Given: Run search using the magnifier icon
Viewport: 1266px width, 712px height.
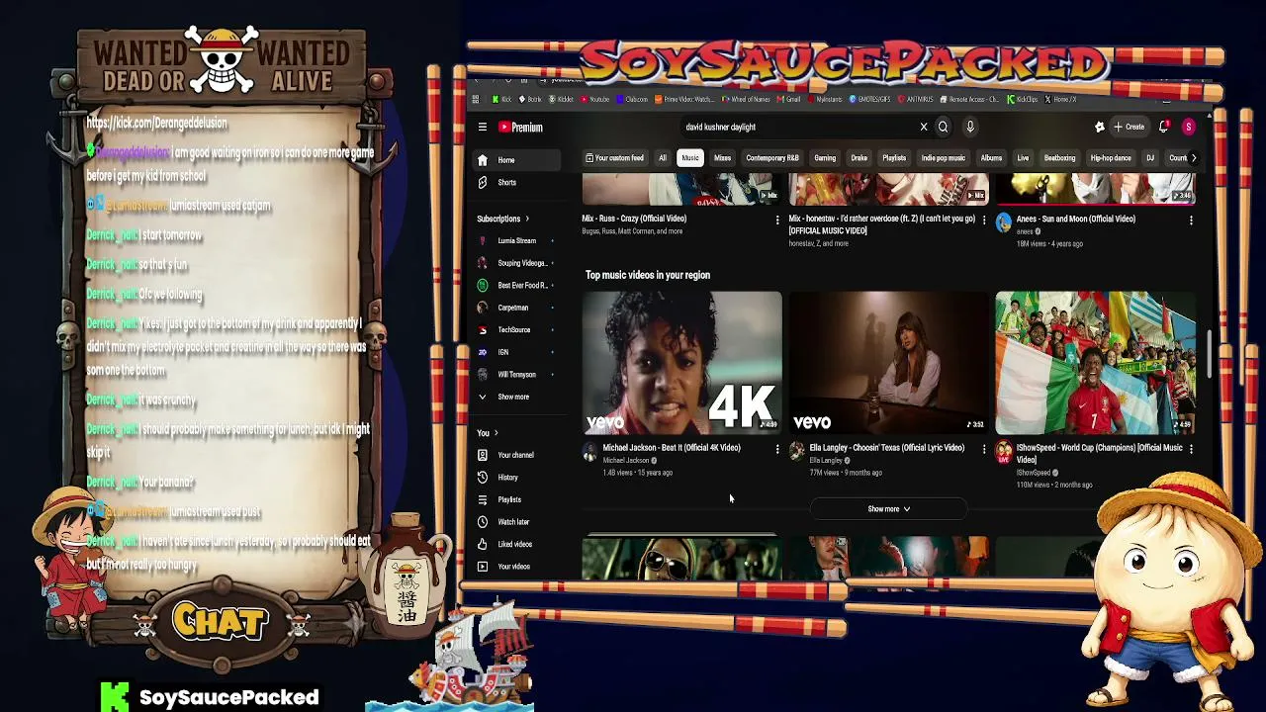Looking at the screenshot, I should pos(943,127).
